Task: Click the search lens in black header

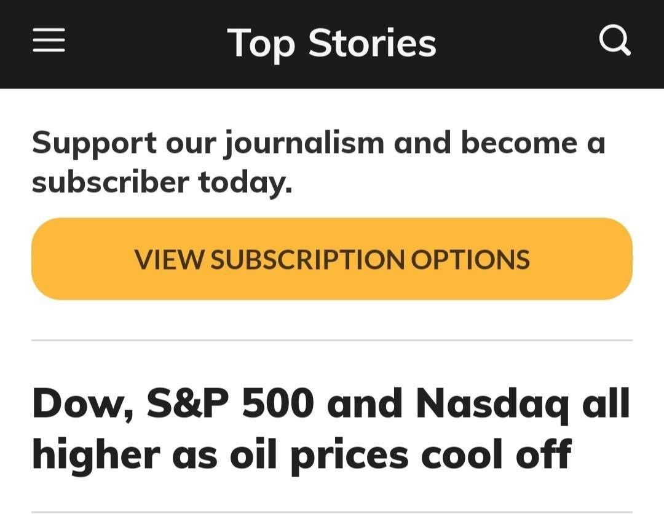Action: (x=615, y=40)
